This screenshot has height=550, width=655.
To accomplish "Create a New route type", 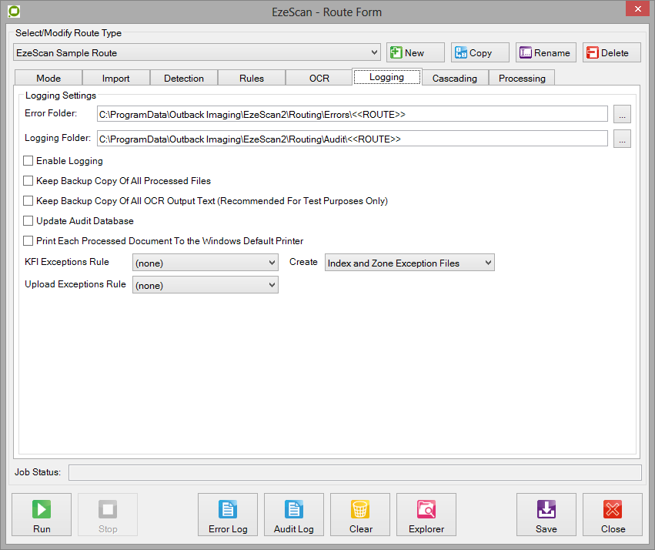I will [x=416, y=52].
